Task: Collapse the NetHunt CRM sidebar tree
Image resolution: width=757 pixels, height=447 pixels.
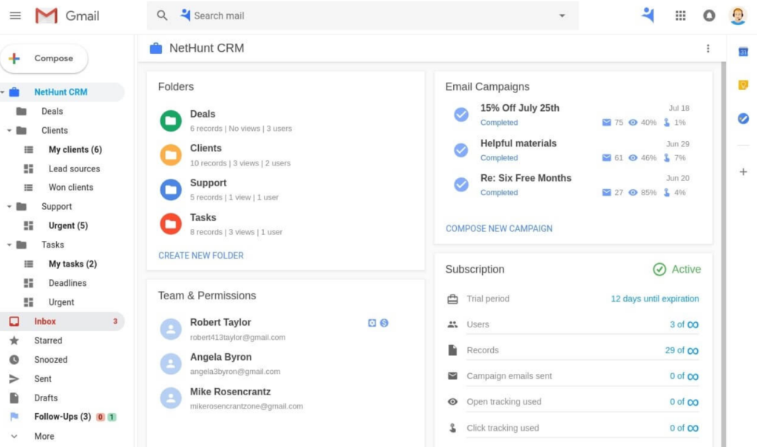Action: [x=3, y=92]
